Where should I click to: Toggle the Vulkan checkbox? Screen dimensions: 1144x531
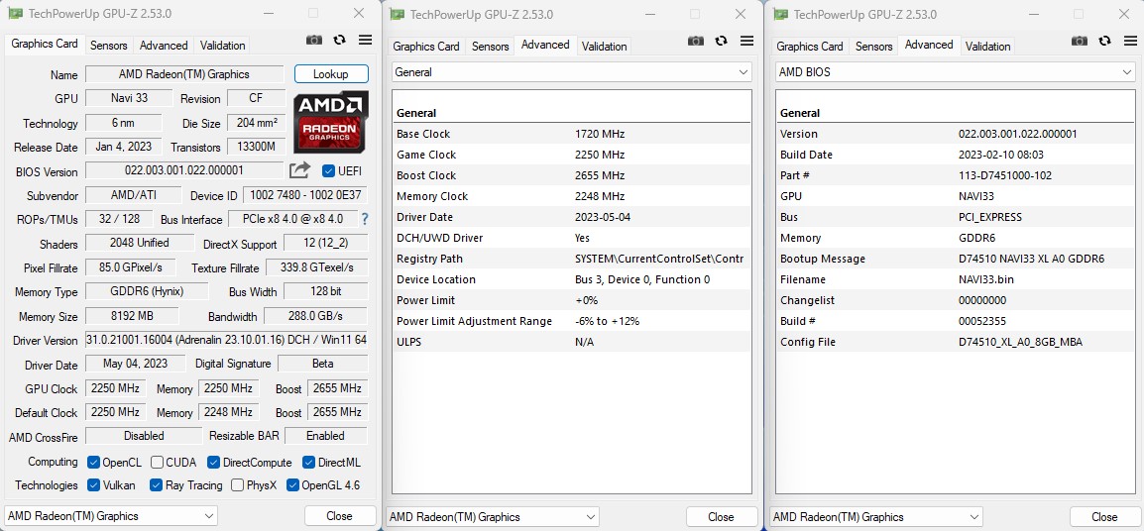(x=93, y=485)
